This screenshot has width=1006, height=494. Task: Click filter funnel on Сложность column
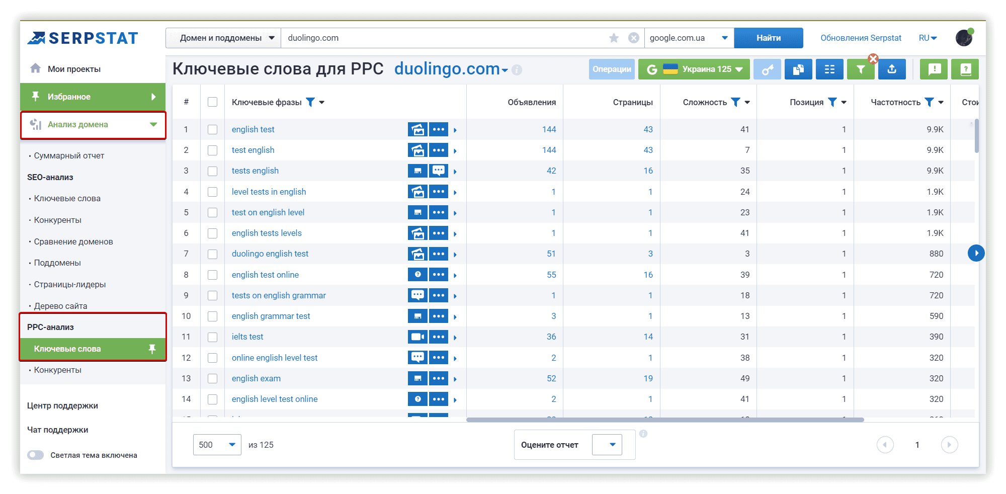coord(735,102)
